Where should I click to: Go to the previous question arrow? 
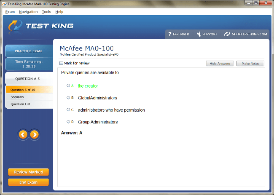[x=23, y=135]
